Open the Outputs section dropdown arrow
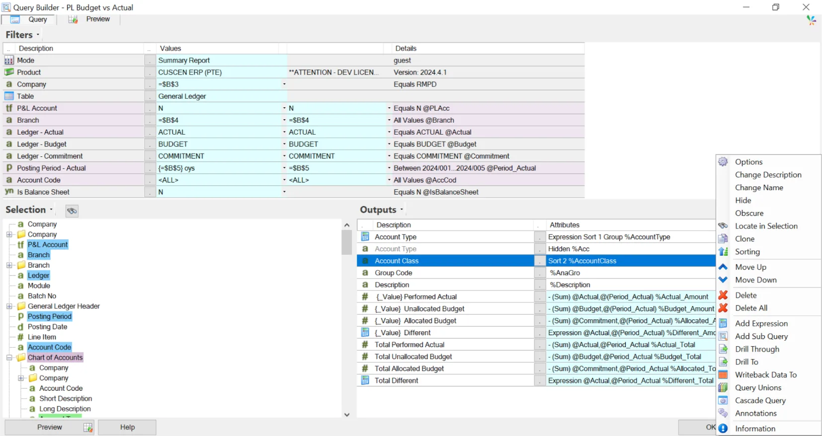Screen dimensions: 822x436 tap(402, 210)
